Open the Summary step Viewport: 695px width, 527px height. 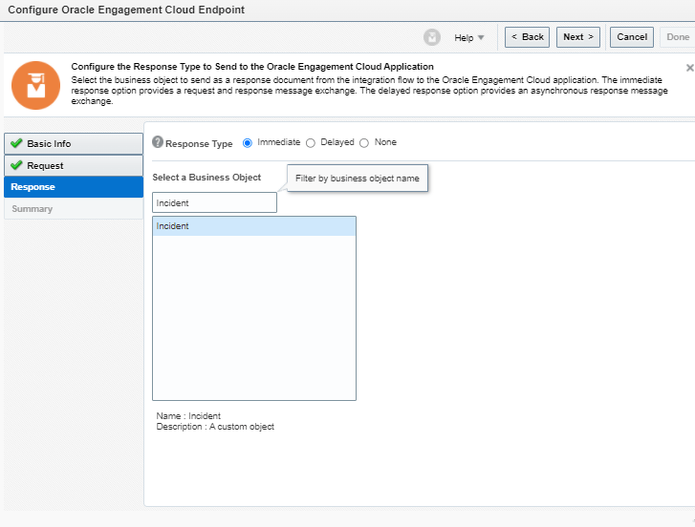coord(33,209)
